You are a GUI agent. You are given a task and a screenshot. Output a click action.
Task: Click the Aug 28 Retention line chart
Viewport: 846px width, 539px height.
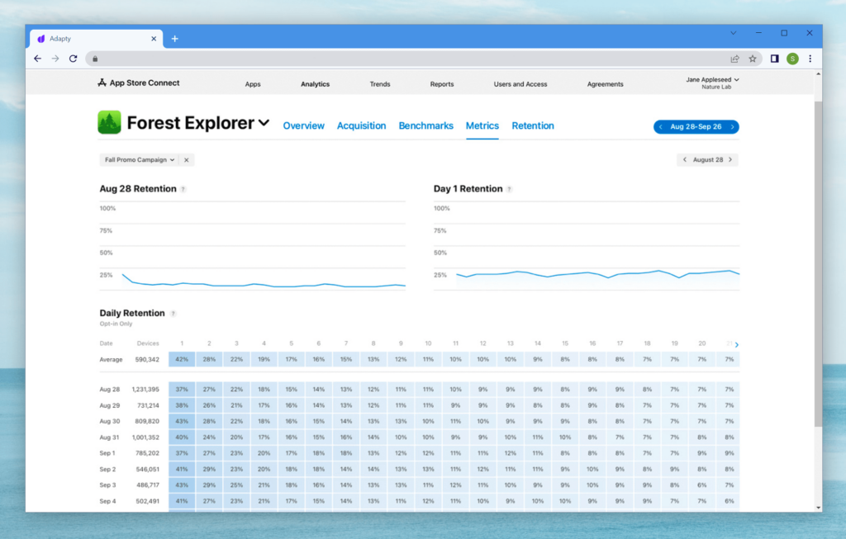(253, 247)
